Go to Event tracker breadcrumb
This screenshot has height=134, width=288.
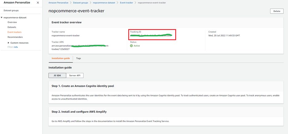point(126,3)
